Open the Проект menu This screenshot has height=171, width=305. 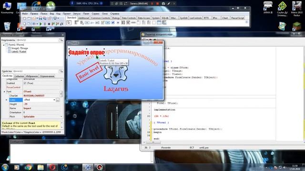[x=67, y=14]
